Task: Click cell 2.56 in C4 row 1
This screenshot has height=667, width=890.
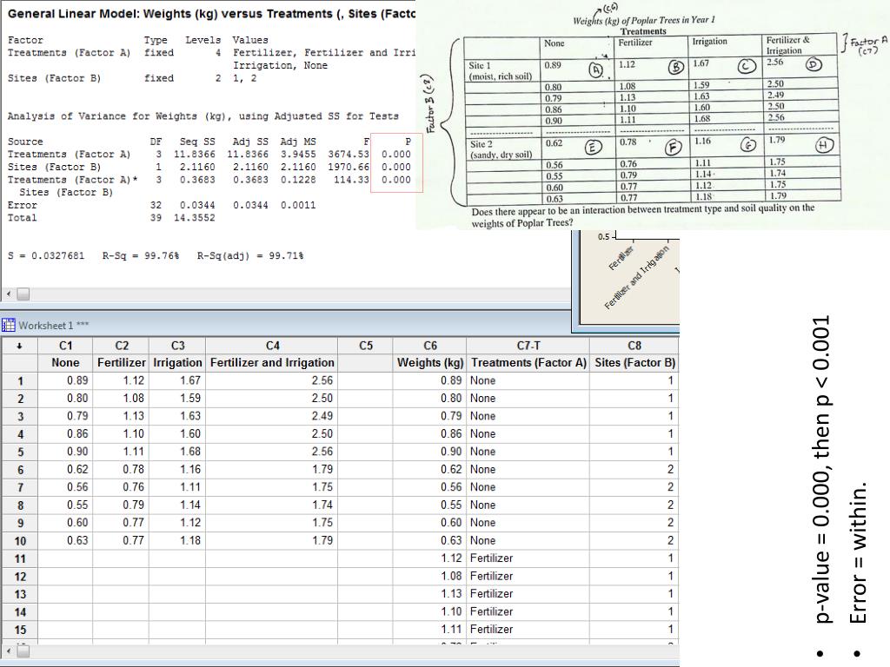Action: coord(272,380)
